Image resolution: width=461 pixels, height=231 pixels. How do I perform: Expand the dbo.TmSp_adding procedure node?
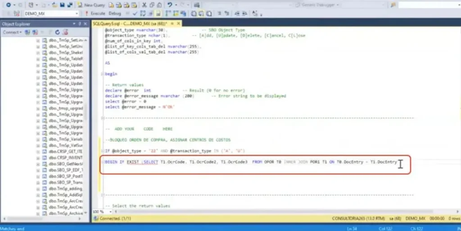point(38,189)
